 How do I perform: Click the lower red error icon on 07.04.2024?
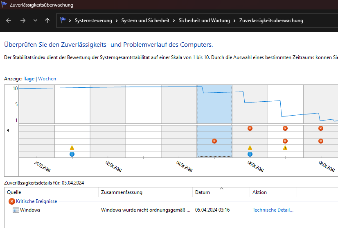pyautogui.click(x=285, y=141)
